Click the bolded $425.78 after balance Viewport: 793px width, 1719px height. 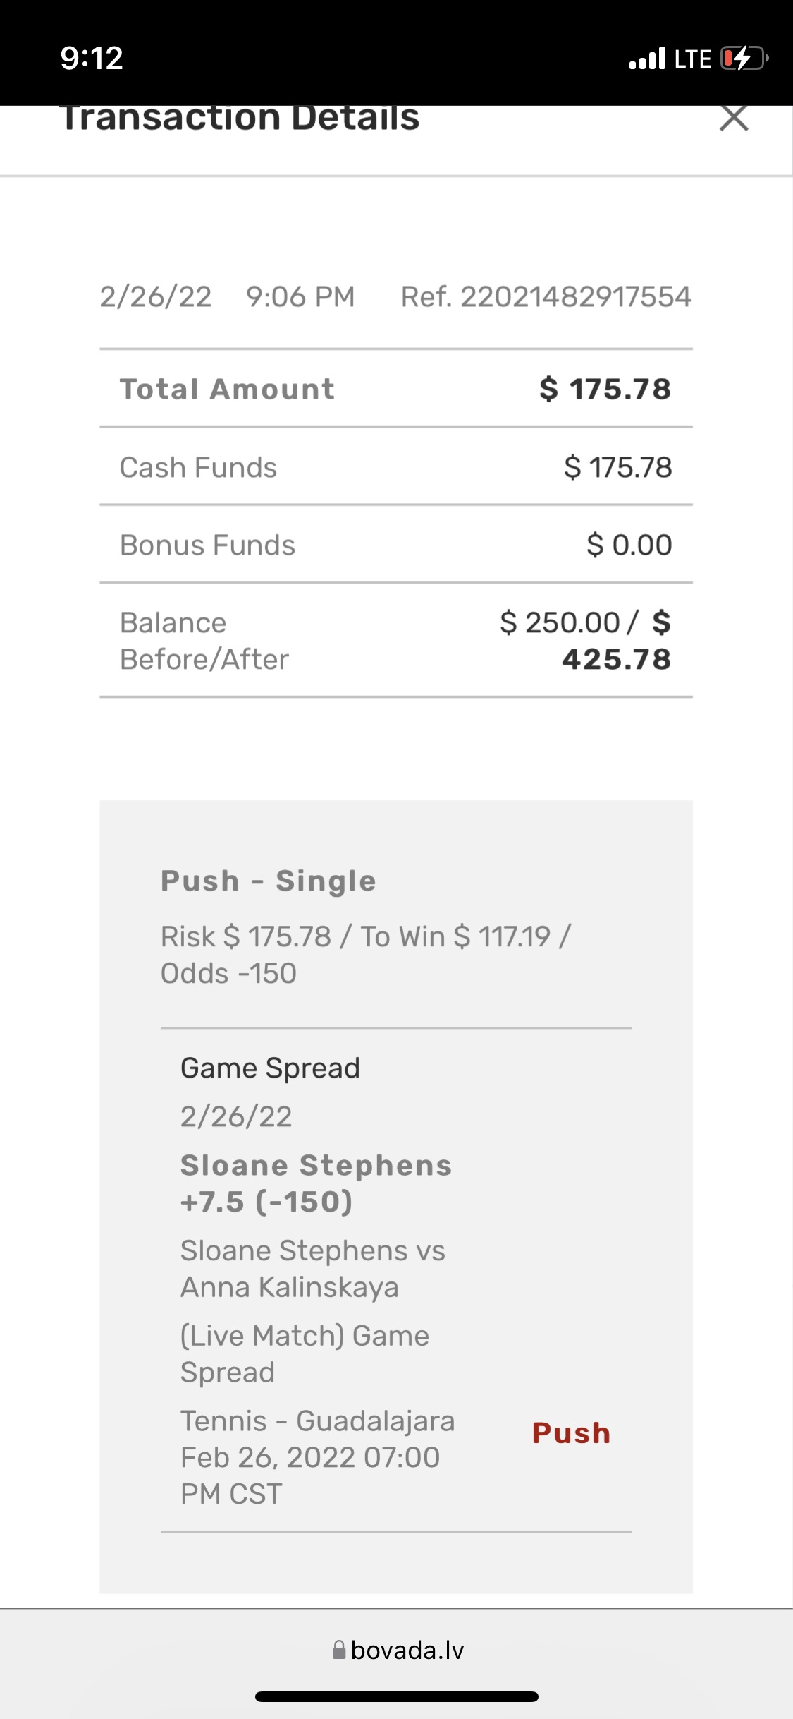point(616,659)
